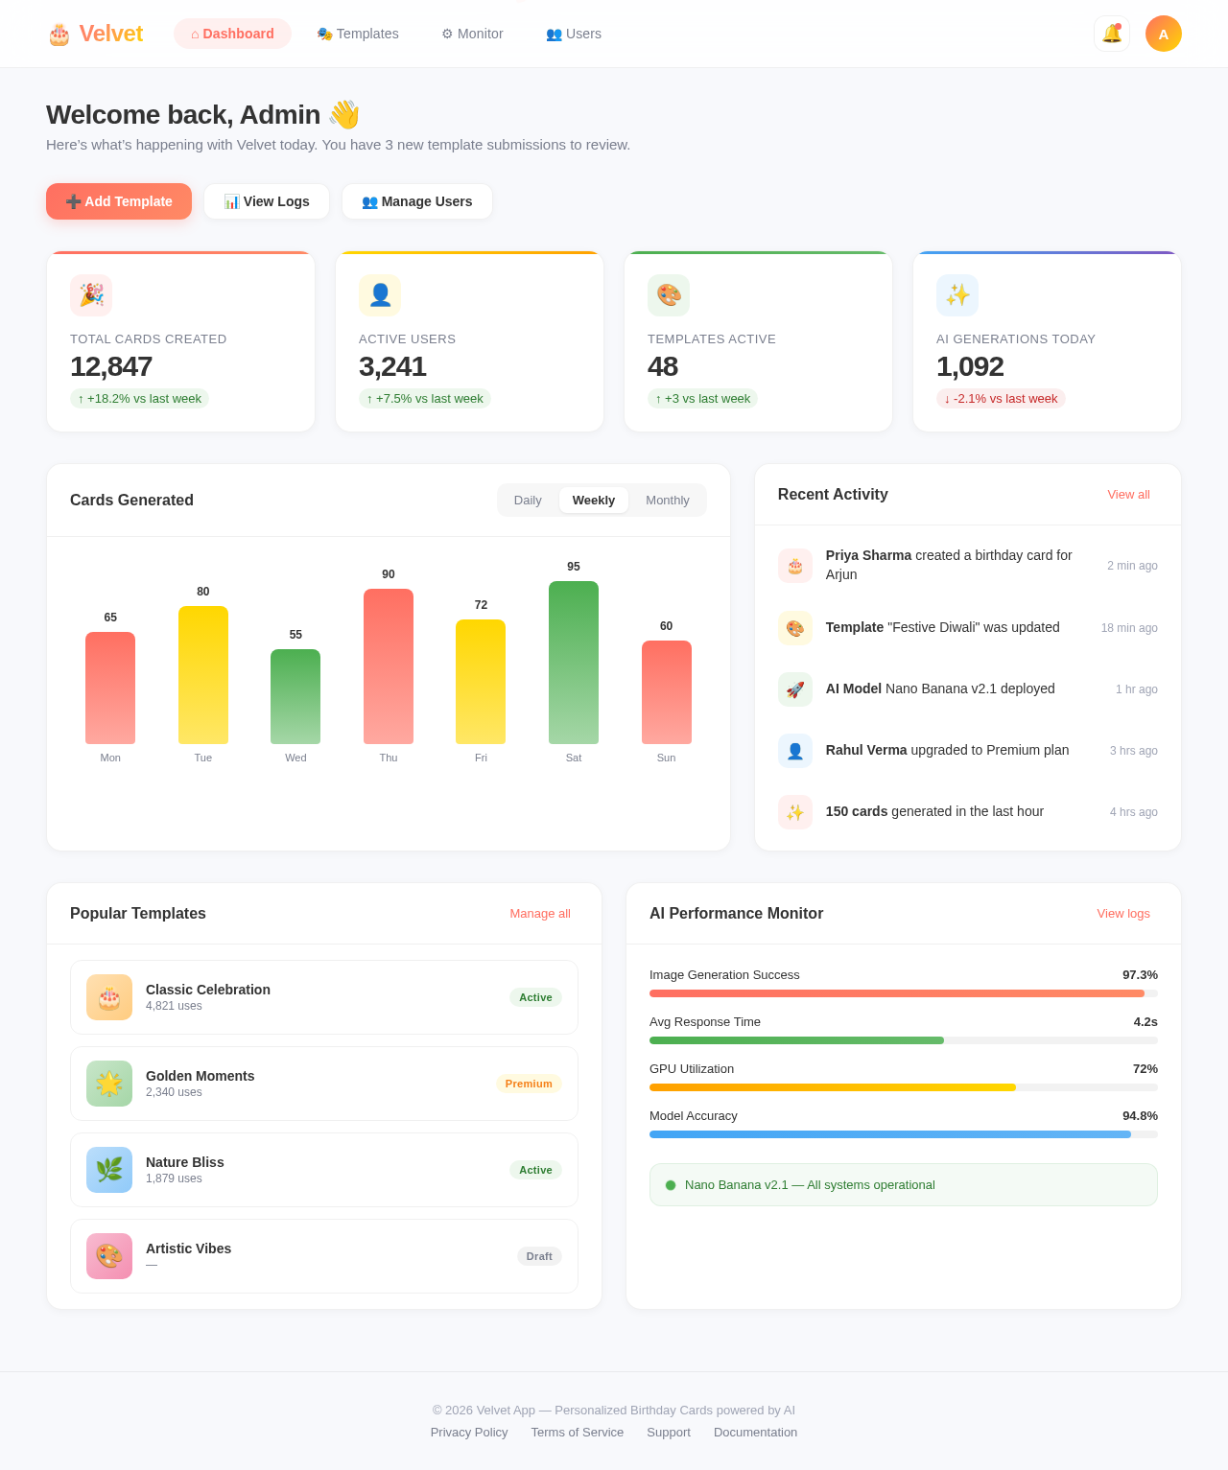Image resolution: width=1228 pixels, height=1470 pixels.
Task: Navigate to the Users section
Action: point(574,34)
